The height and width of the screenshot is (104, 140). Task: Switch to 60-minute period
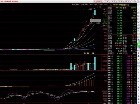coord(138,81)
